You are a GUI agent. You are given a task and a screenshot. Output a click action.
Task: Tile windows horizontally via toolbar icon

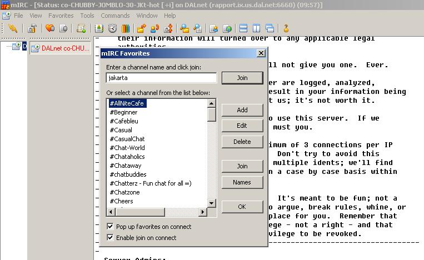(243, 28)
